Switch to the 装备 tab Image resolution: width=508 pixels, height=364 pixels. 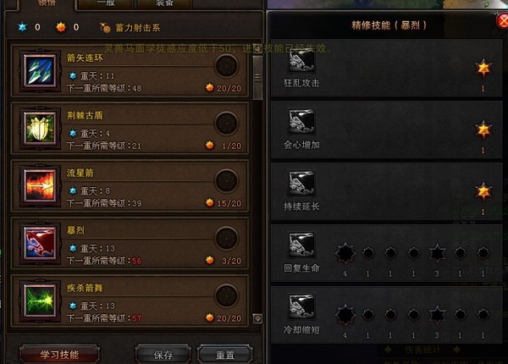tap(164, 4)
